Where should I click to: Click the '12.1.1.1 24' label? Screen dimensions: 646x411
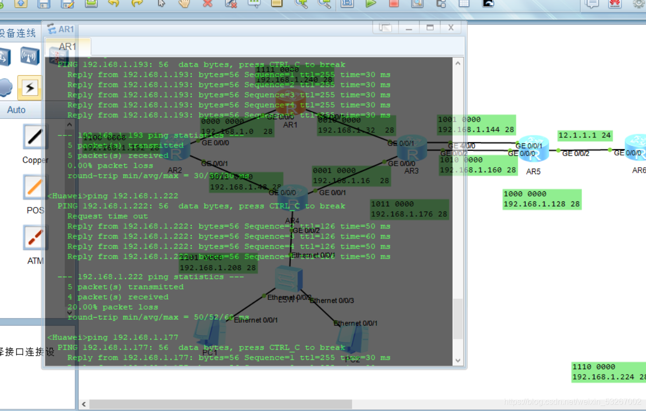[585, 135]
